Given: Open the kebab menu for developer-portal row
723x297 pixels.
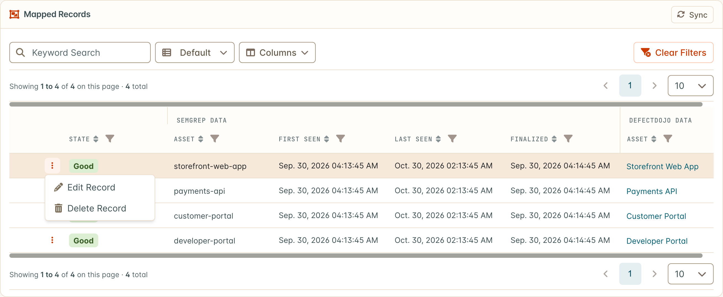Looking at the screenshot, I should coord(52,240).
